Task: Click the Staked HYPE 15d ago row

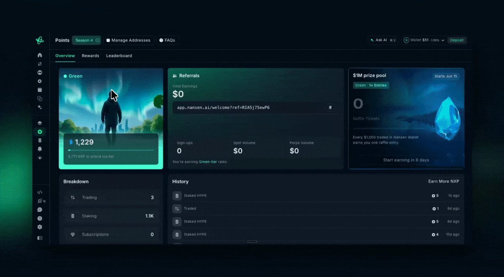Action: [x=316, y=234]
